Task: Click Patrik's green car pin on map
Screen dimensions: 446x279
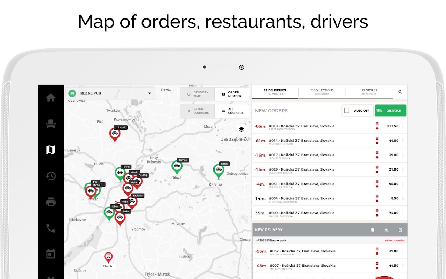Action: [120, 174]
